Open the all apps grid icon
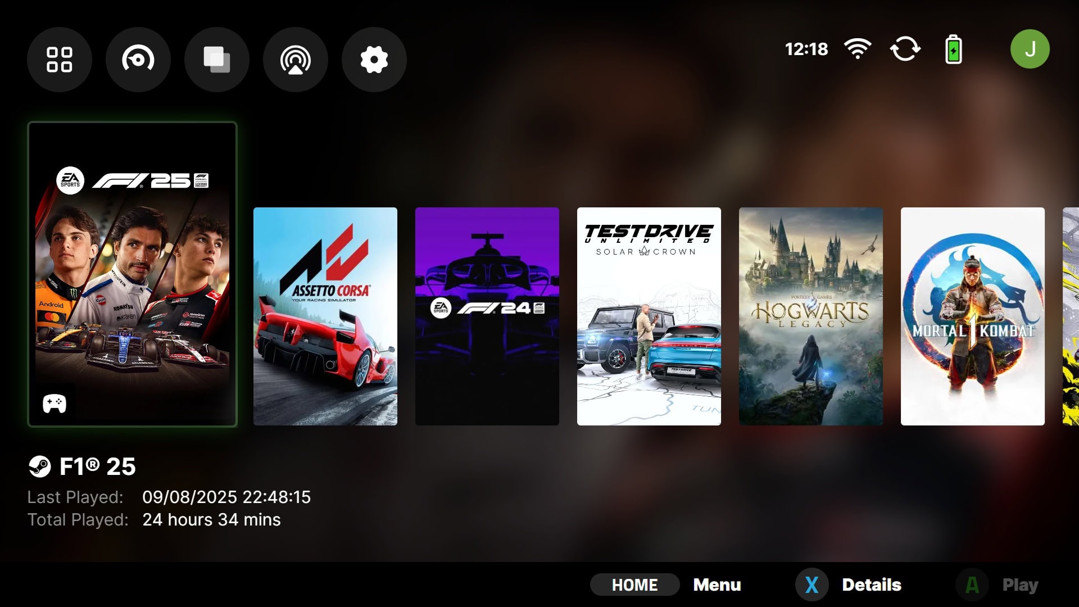The width and height of the screenshot is (1079, 607). (x=60, y=60)
